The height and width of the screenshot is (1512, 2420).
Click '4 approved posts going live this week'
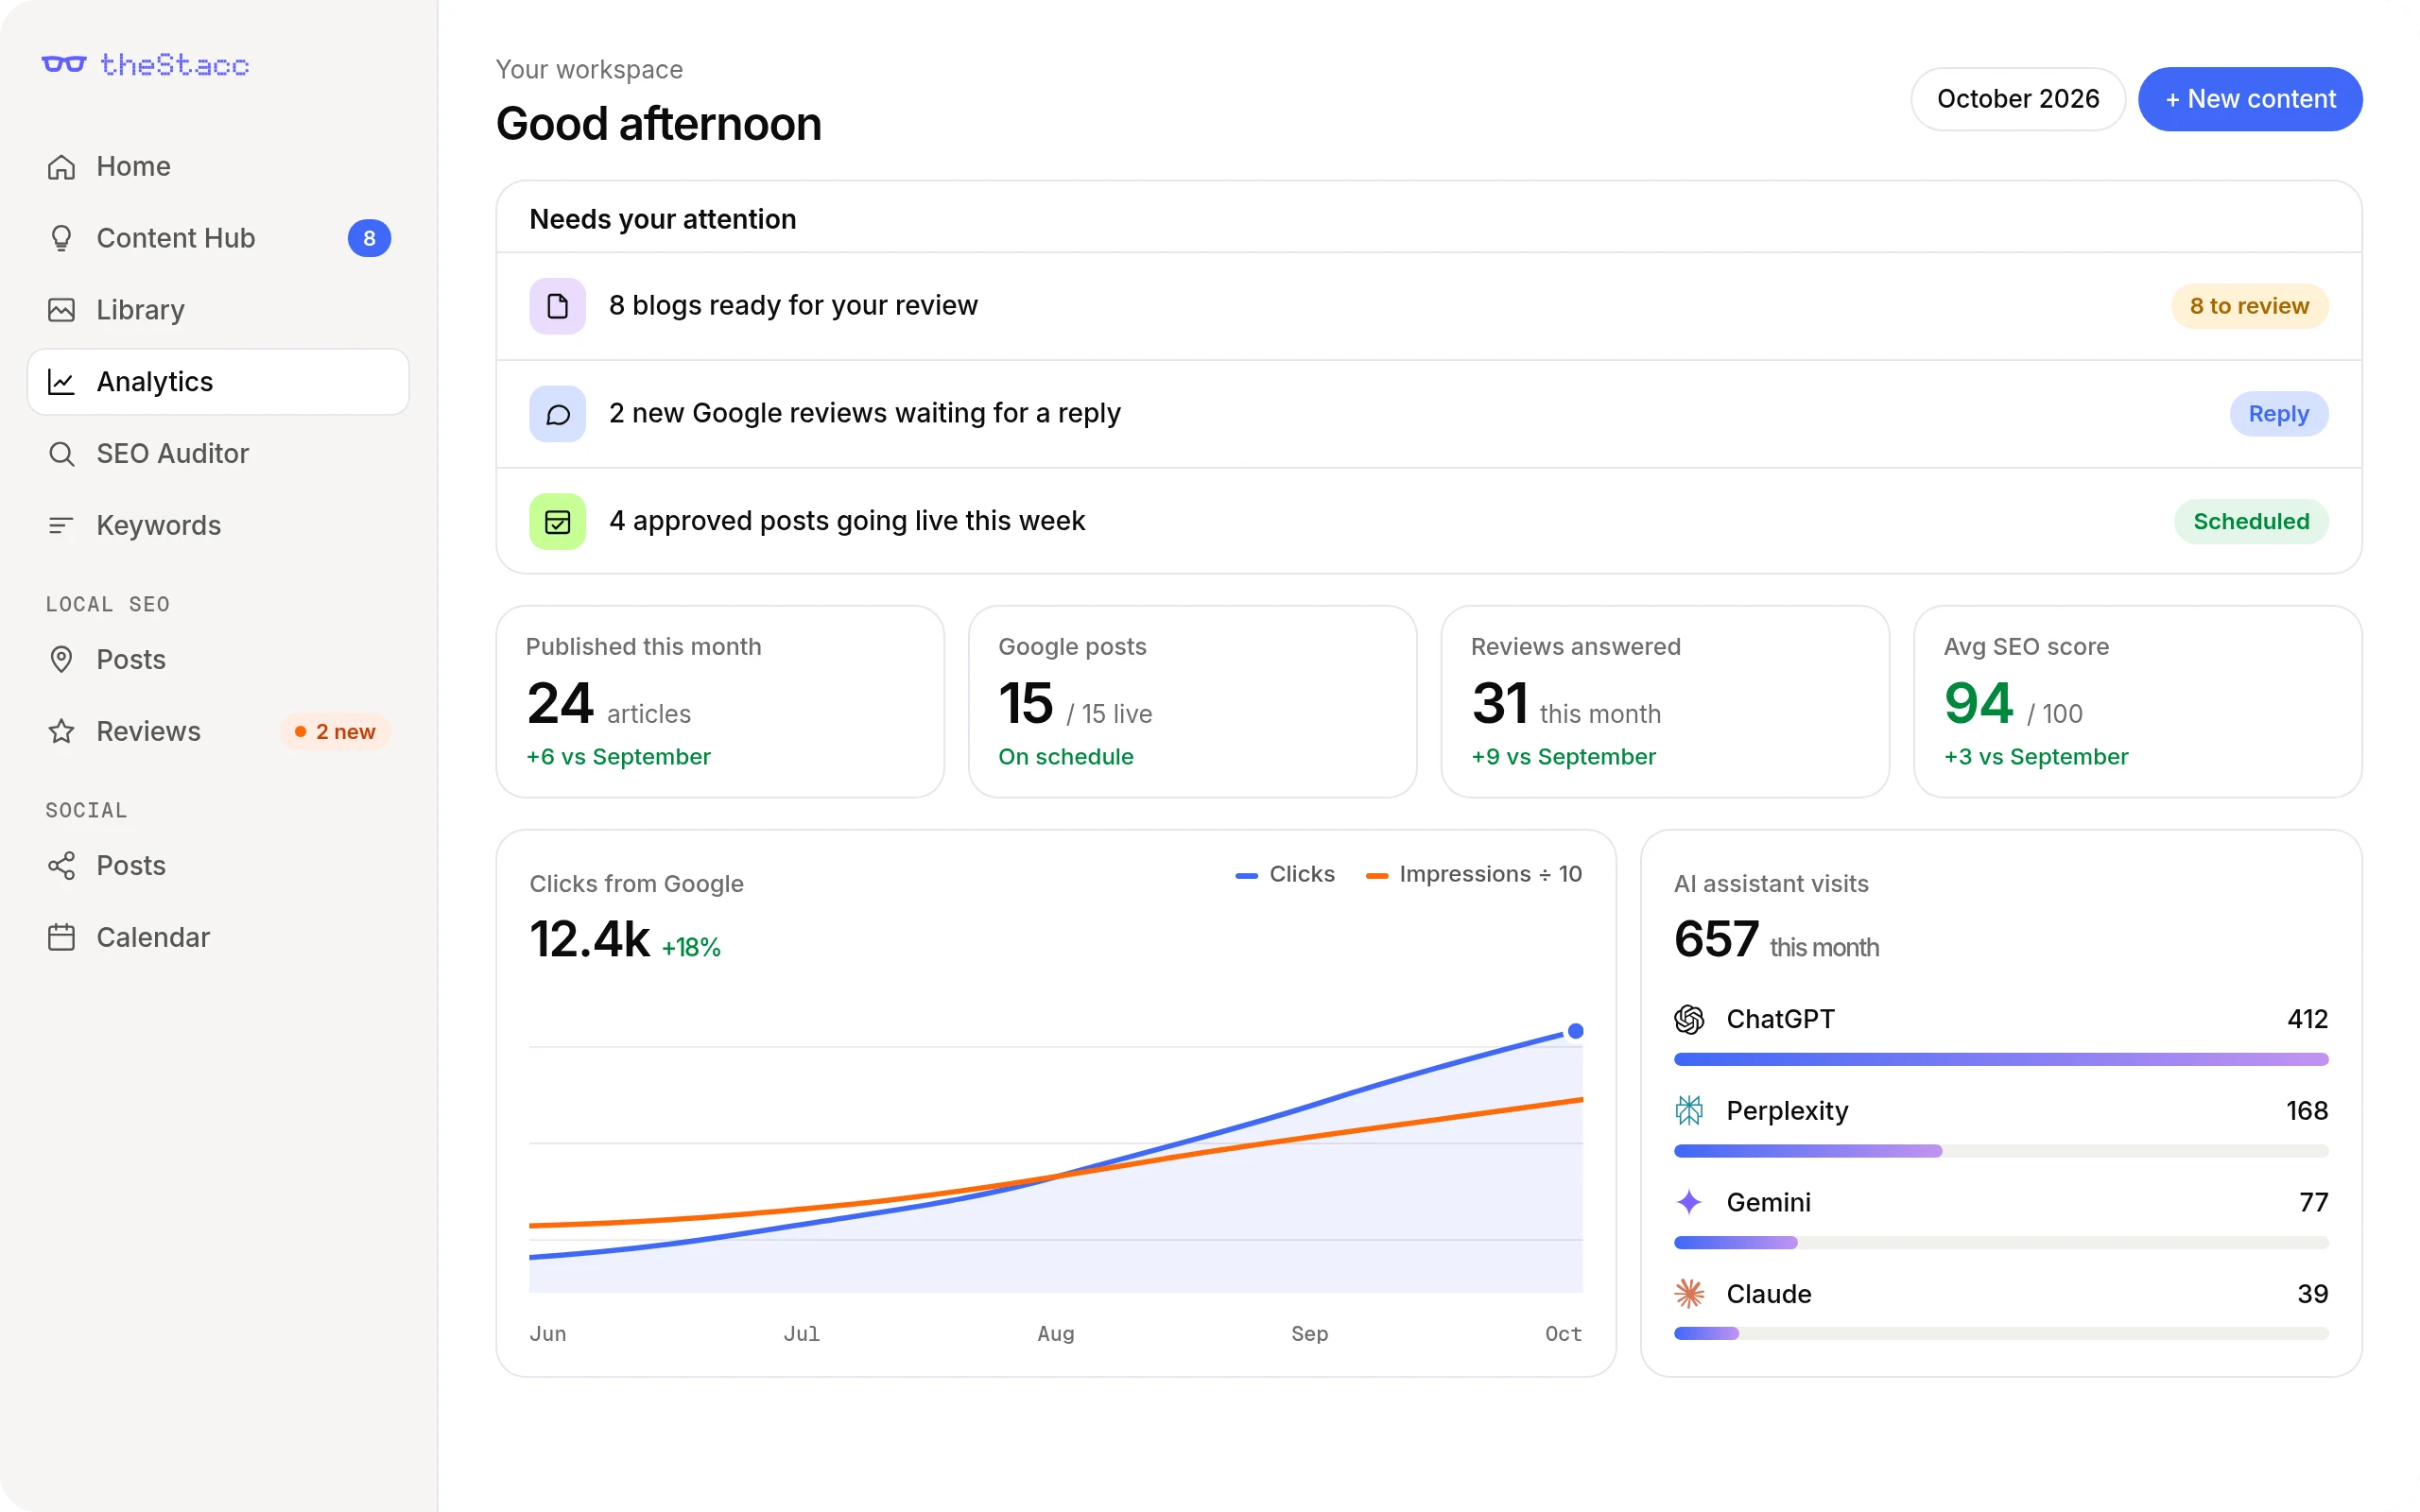point(847,521)
